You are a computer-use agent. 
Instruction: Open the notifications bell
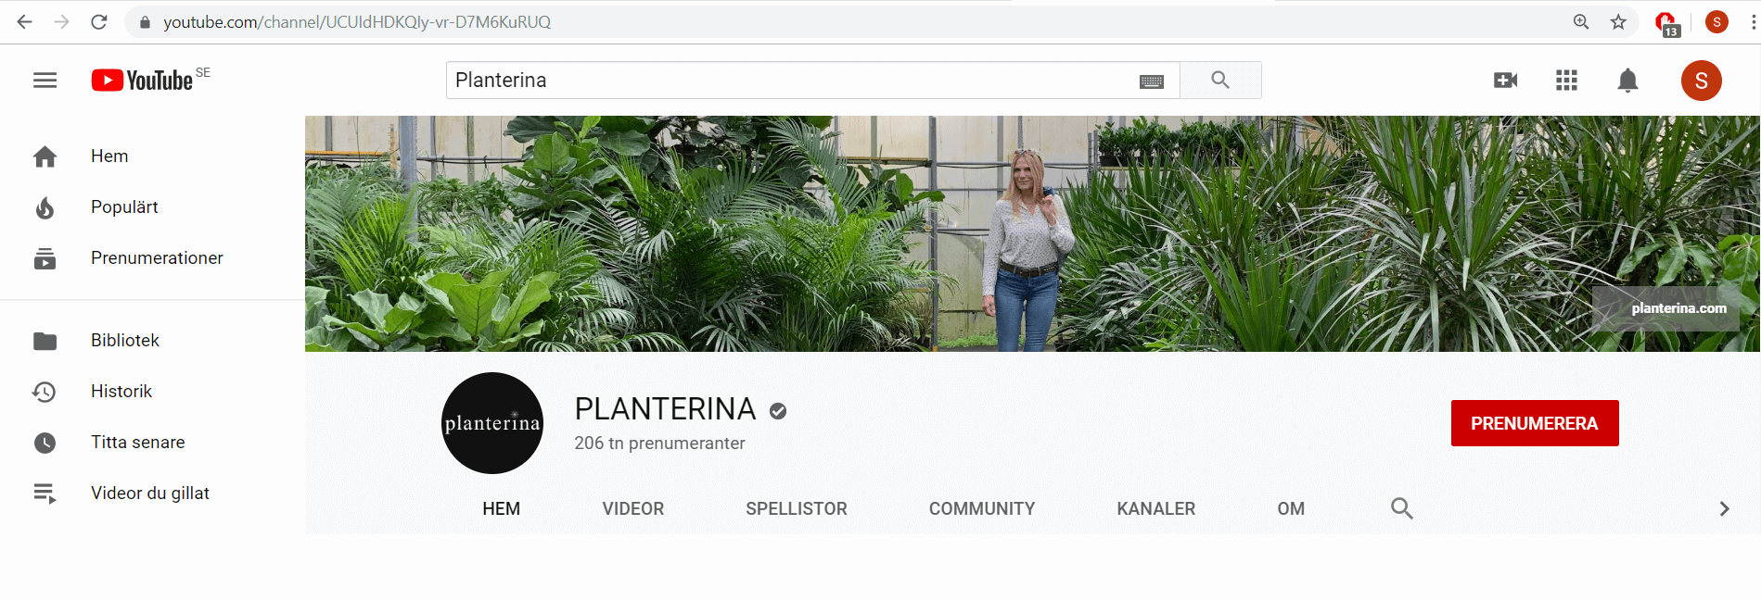click(x=1627, y=81)
